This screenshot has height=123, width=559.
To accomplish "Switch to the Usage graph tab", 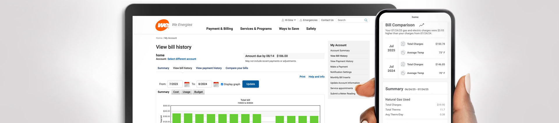I will [x=186, y=92].
